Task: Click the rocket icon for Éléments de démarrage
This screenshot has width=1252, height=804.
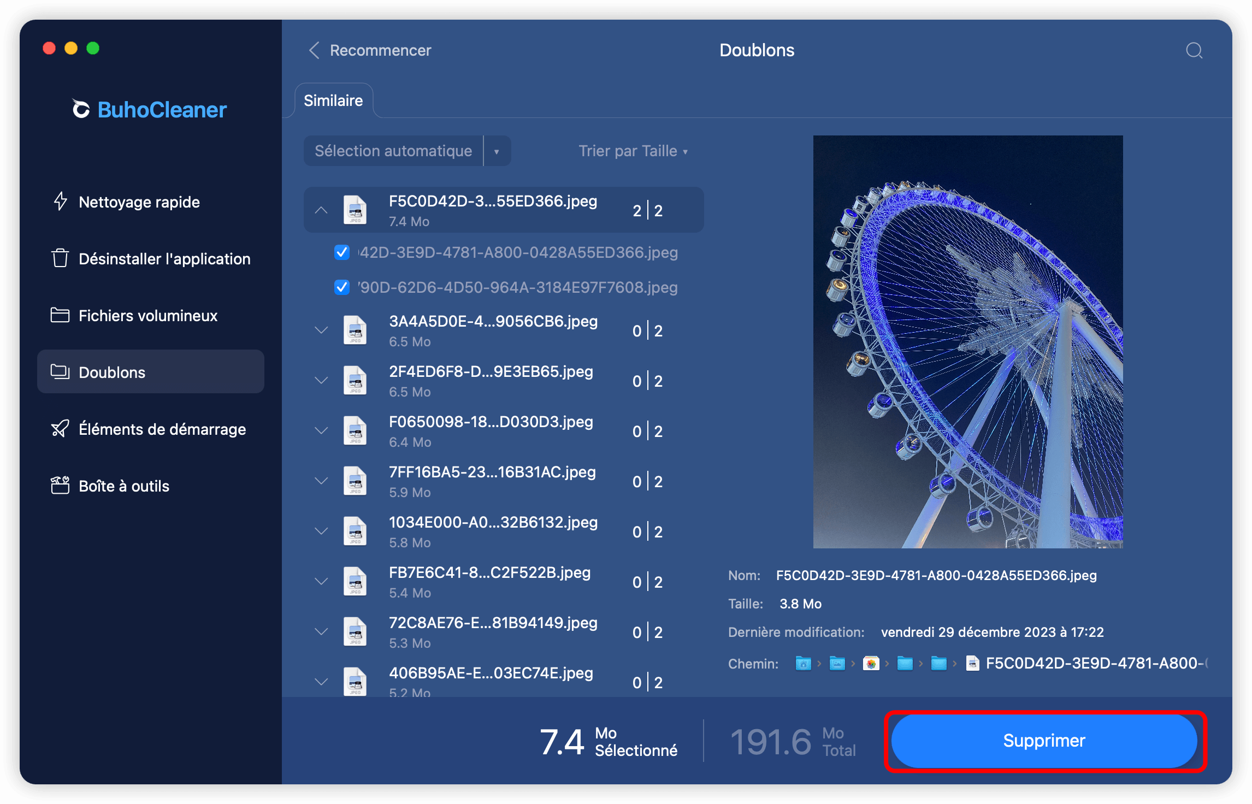Action: click(60, 429)
